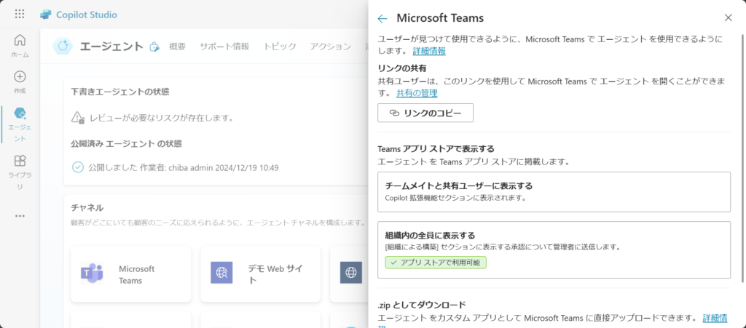
Task: Click the published checkmark status icon
Action: (x=77, y=167)
